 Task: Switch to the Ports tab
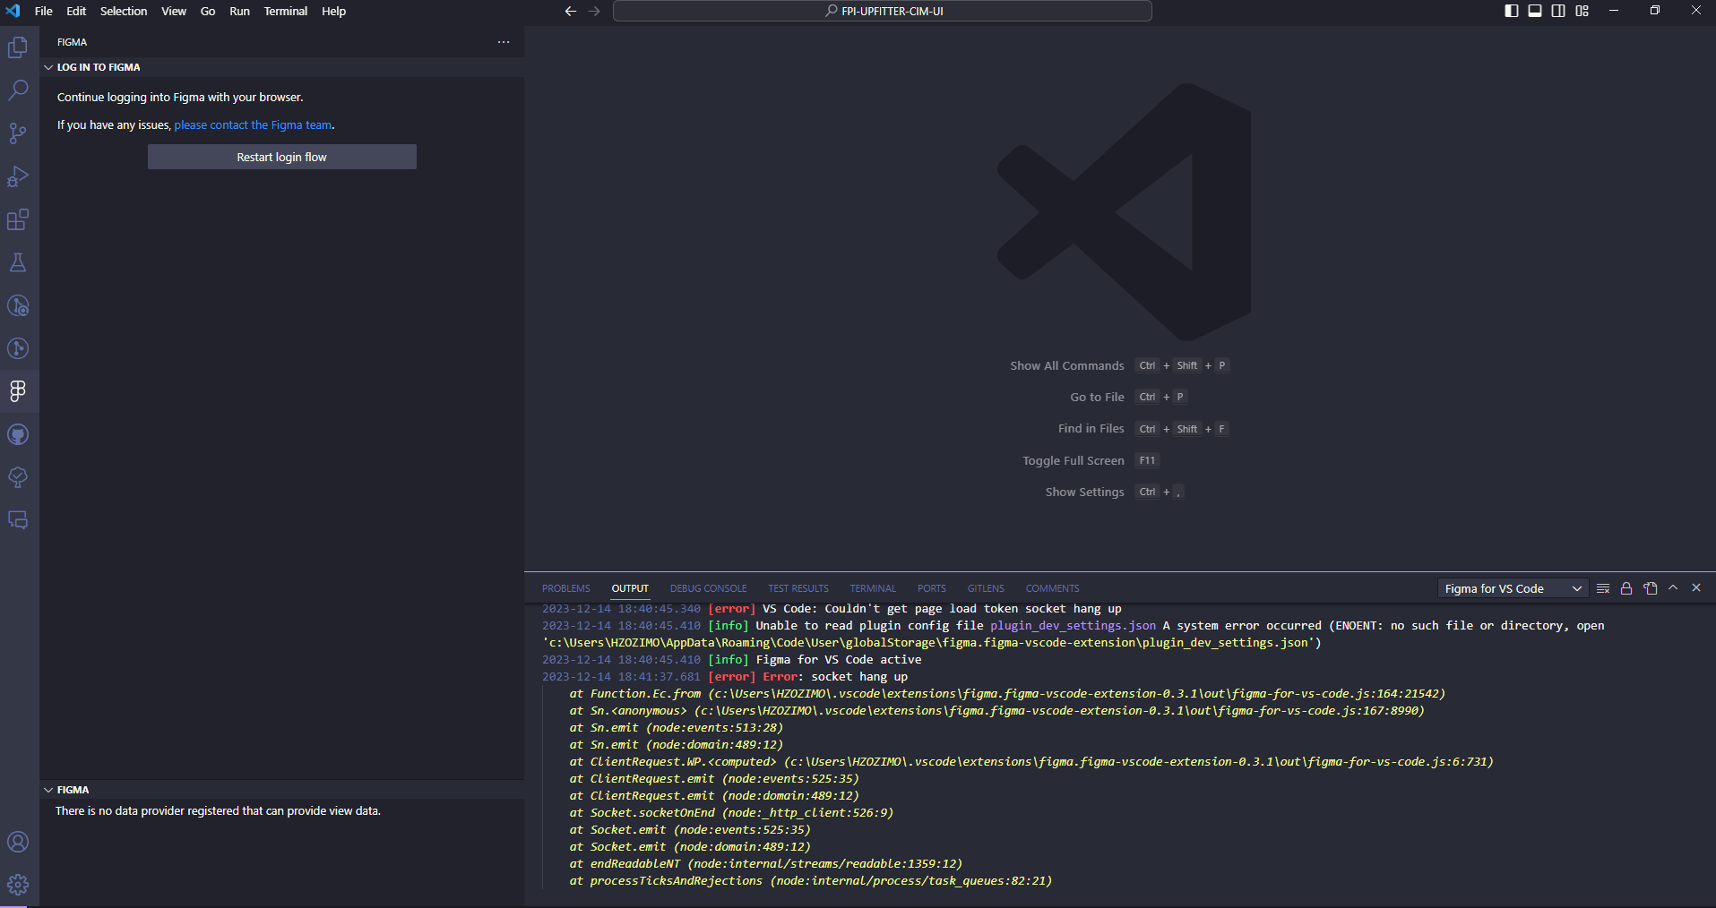(x=932, y=588)
